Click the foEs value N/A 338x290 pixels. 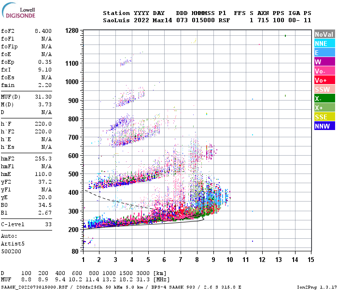[46, 77]
